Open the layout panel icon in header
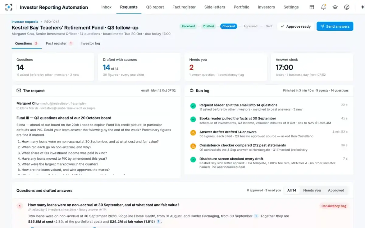The width and height of the screenshot is (365, 228). pos(312,7)
